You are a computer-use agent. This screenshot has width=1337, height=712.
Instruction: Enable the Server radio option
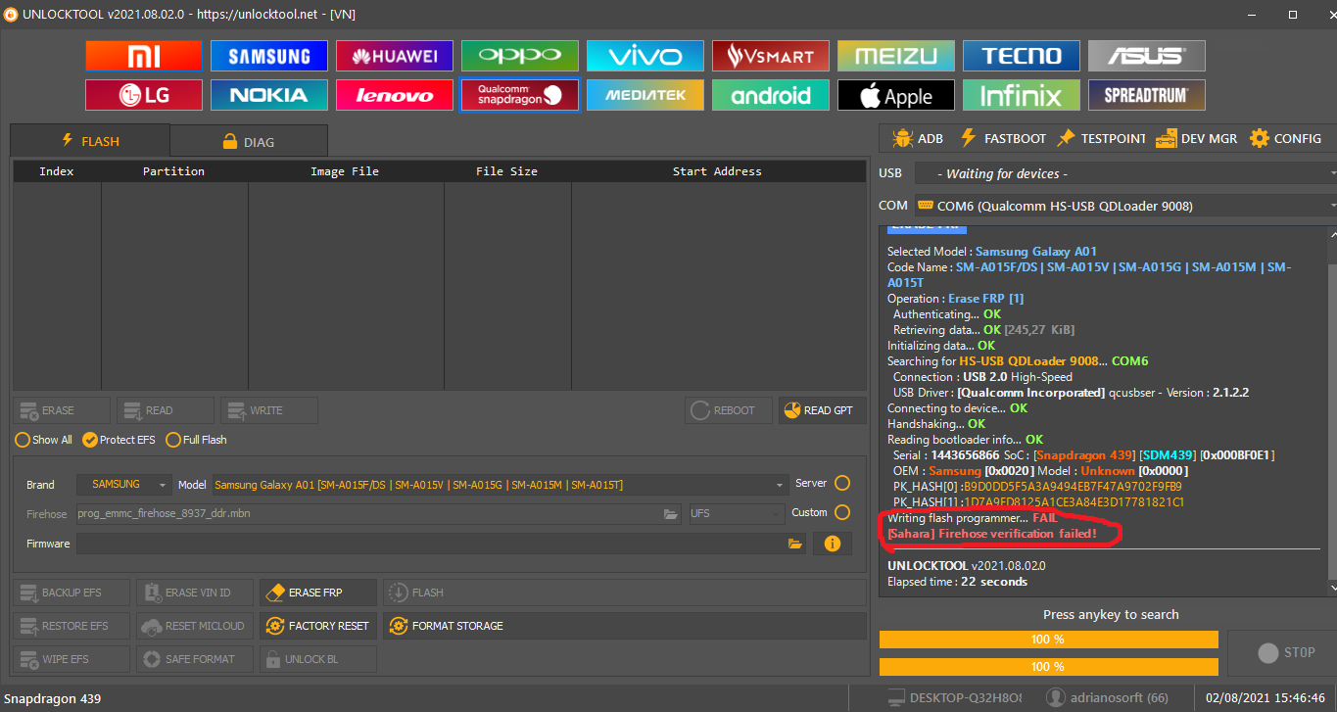click(x=841, y=483)
